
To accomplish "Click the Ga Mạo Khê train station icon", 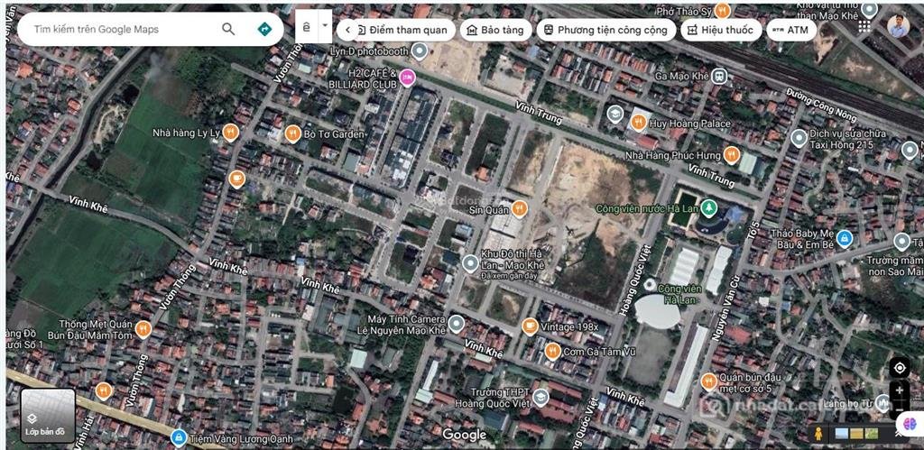I will coord(719,76).
